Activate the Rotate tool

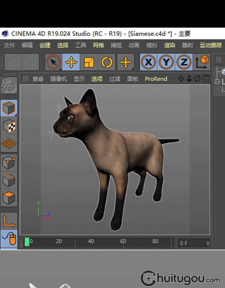[x=107, y=62]
